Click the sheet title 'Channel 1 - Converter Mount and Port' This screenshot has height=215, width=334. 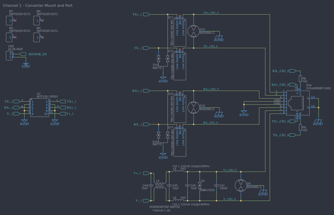tap(38, 5)
